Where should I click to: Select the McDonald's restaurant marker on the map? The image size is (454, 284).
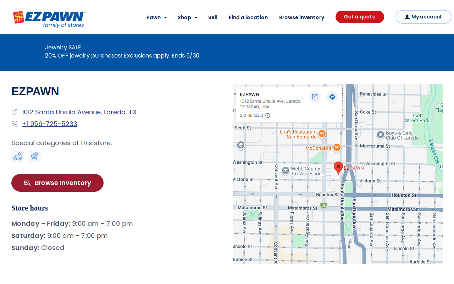pos(337,147)
